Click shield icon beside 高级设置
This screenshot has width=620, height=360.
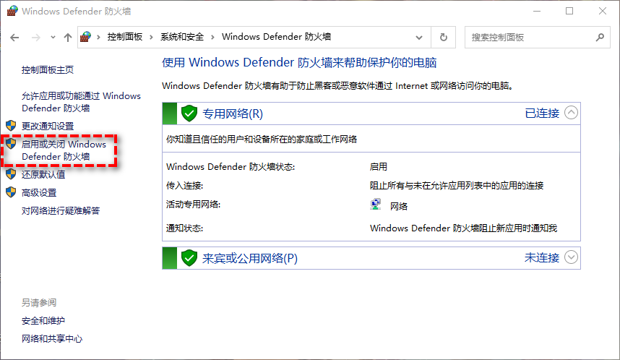(11, 192)
